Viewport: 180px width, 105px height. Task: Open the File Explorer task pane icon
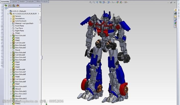click(x=175, y=17)
